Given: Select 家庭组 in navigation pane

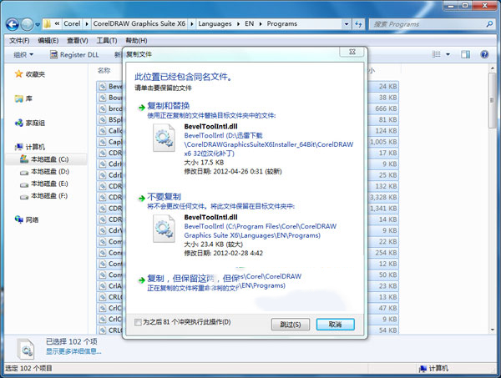Looking at the screenshot, I should (30, 123).
